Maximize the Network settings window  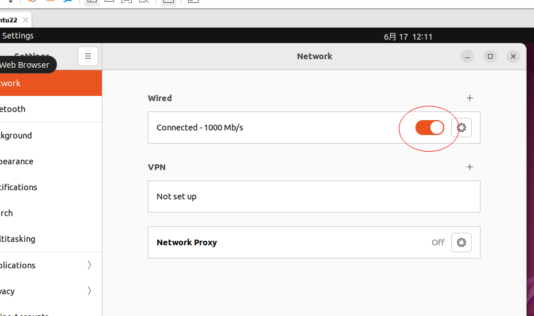(490, 56)
